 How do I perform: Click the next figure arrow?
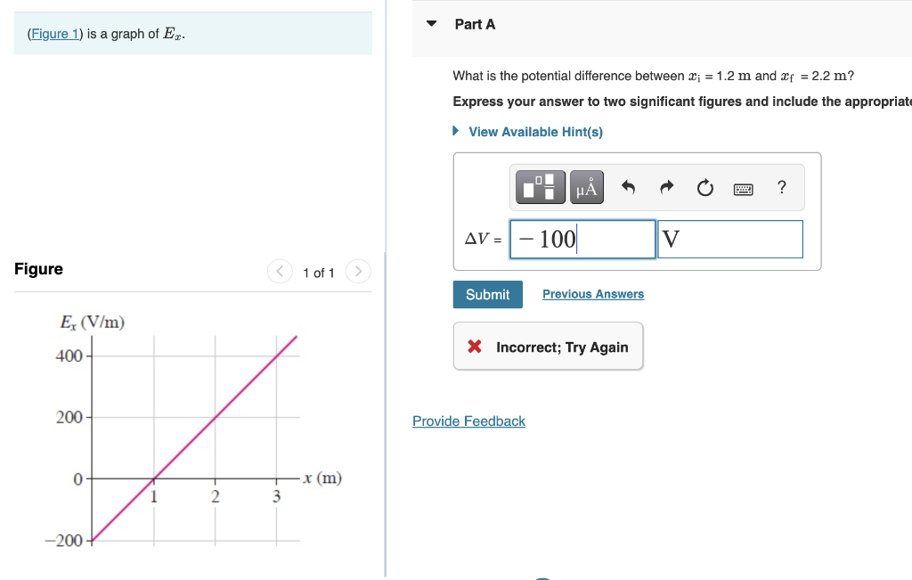tap(357, 271)
